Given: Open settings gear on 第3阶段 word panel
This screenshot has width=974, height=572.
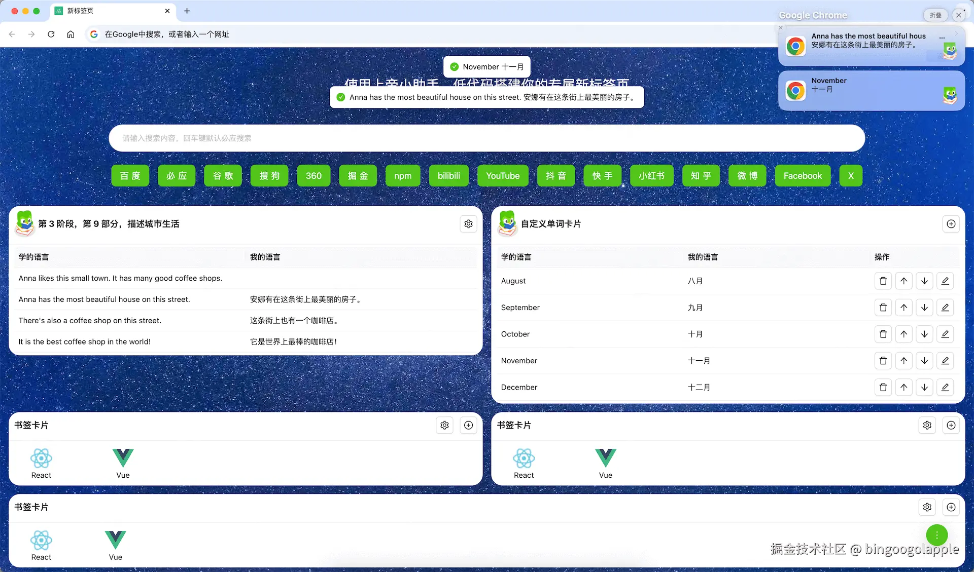Looking at the screenshot, I should point(468,223).
